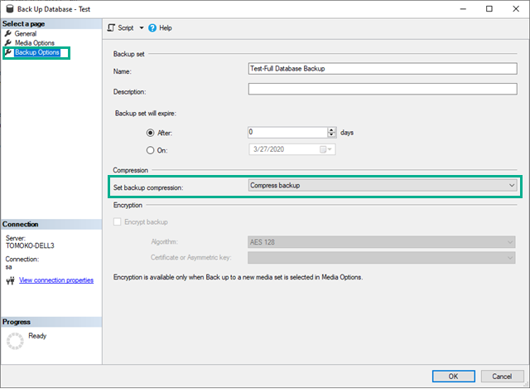
Task: Open the General page
Action: tap(26, 33)
